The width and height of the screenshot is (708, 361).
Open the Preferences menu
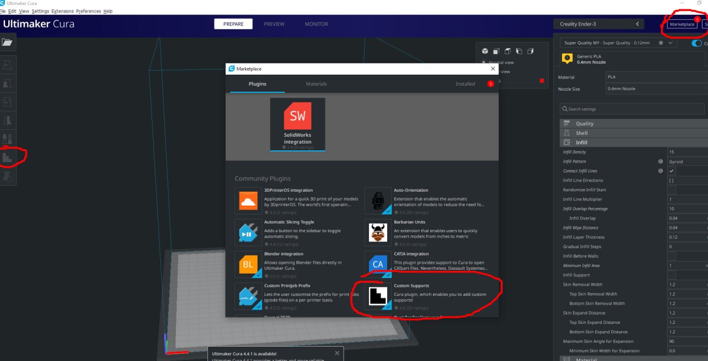pos(88,11)
